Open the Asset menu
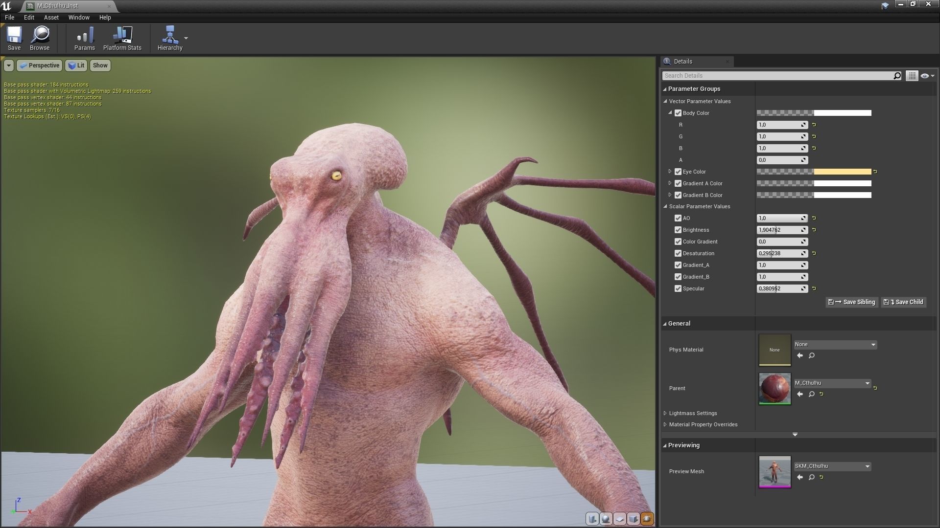 pos(51,17)
